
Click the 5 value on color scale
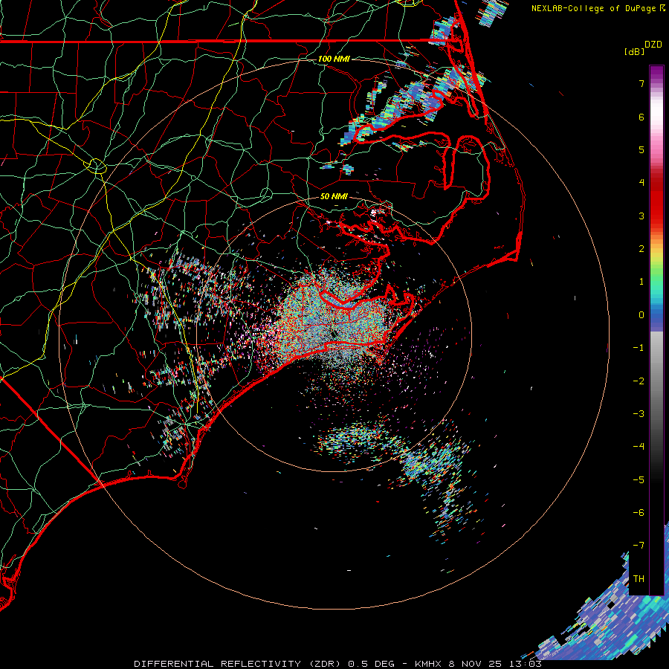pos(641,149)
